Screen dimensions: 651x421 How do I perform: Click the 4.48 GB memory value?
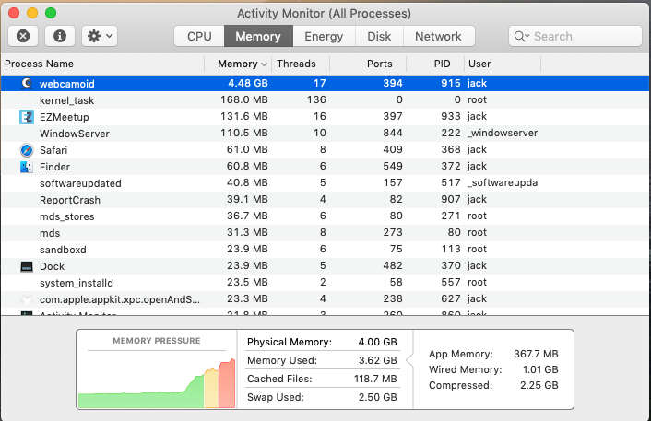coord(248,83)
